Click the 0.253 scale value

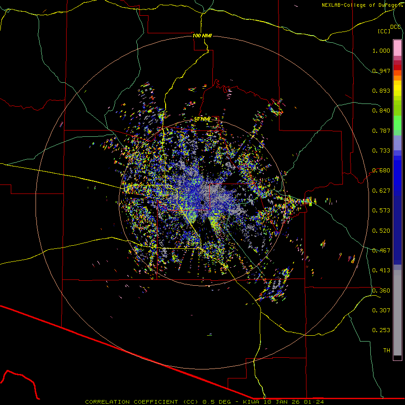point(381,330)
